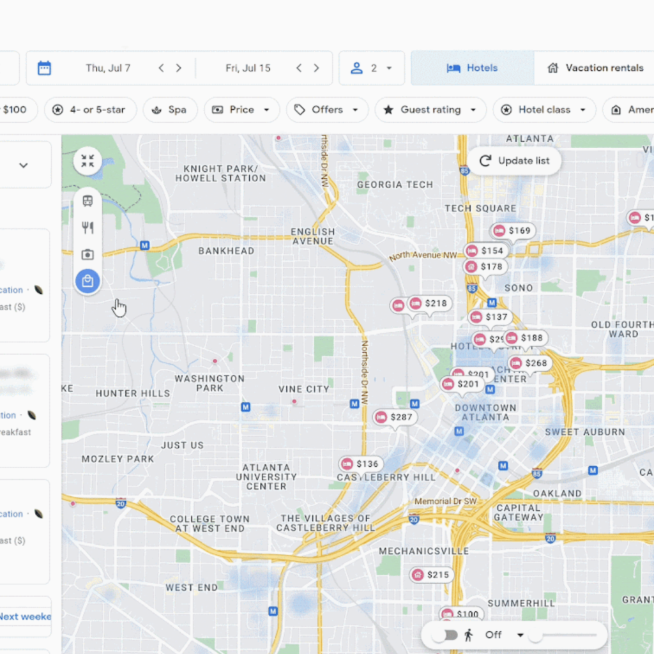Select the $100 hotel marker near Summerhill
The height and width of the screenshot is (654, 654).
pos(462,614)
